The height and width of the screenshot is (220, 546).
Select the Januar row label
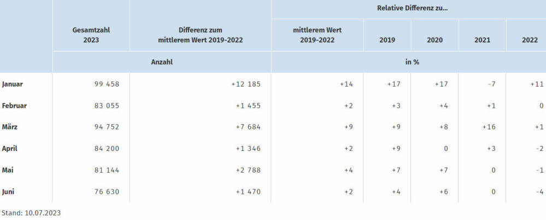(12, 84)
